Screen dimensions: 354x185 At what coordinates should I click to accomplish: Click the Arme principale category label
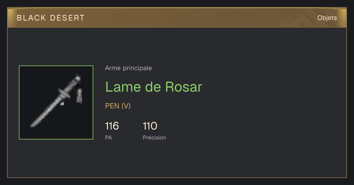click(128, 68)
